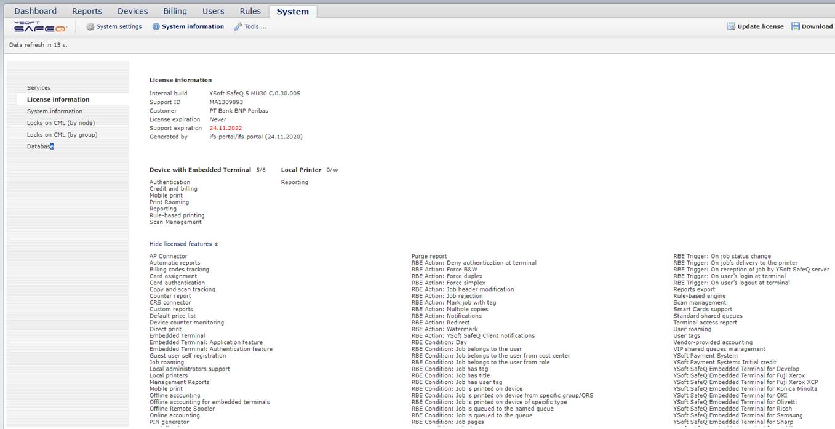
Task: Click the Local Printer heading
Action: pyautogui.click(x=302, y=170)
